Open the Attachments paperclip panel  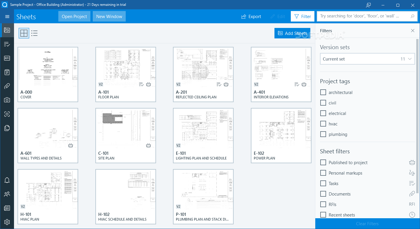click(x=7, y=86)
